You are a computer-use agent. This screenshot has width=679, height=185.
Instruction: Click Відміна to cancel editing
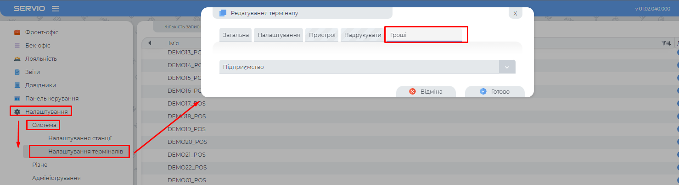click(426, 92)
